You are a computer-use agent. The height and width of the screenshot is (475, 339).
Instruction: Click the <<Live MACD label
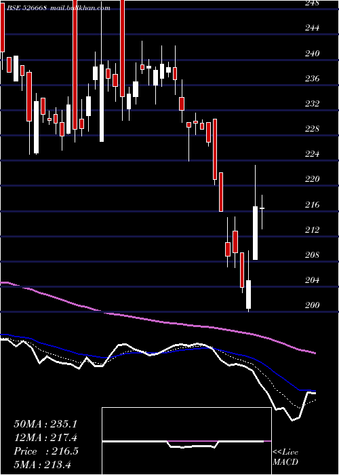pos(285,457)
